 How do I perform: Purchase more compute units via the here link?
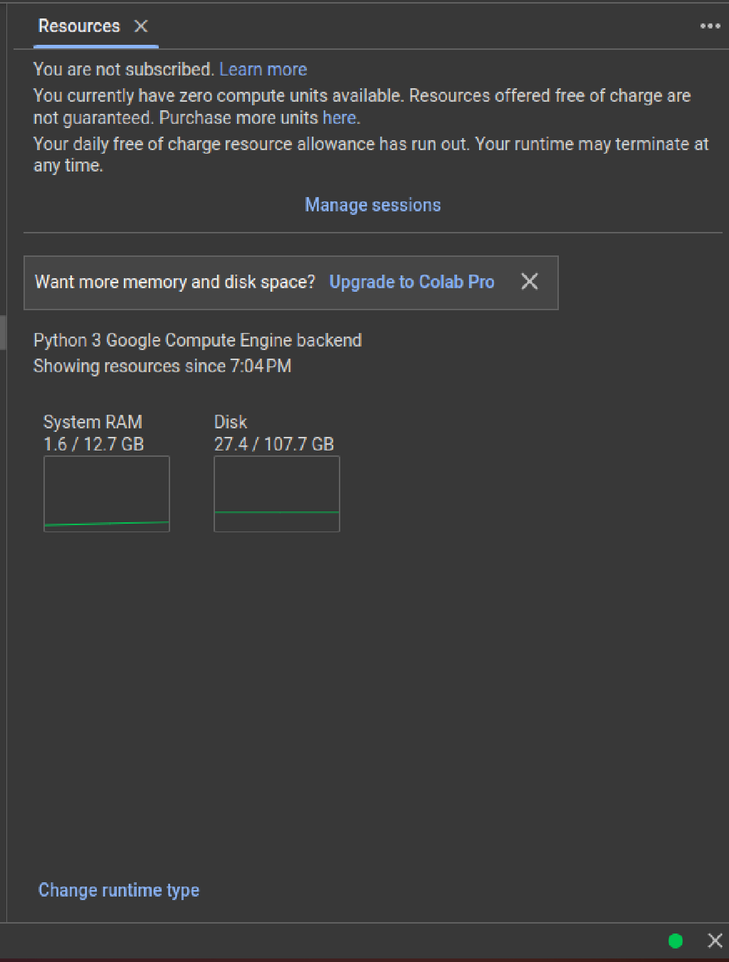(338, 117)
